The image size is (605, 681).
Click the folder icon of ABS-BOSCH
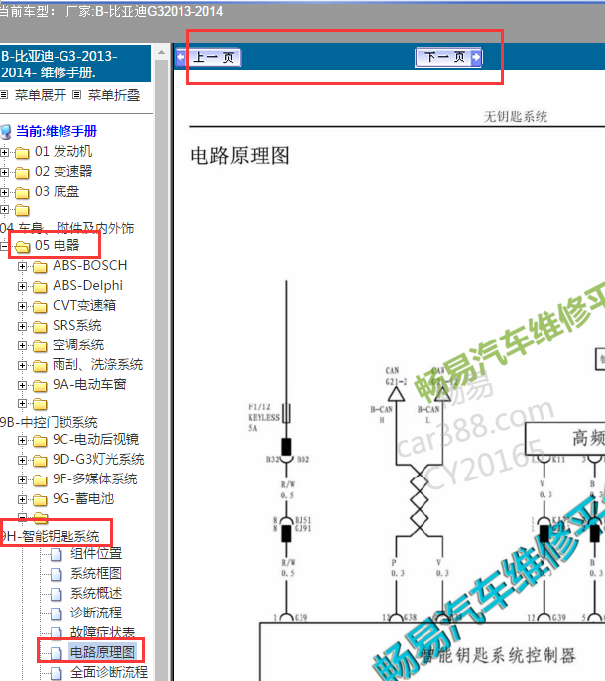click(x=40, y=267)
